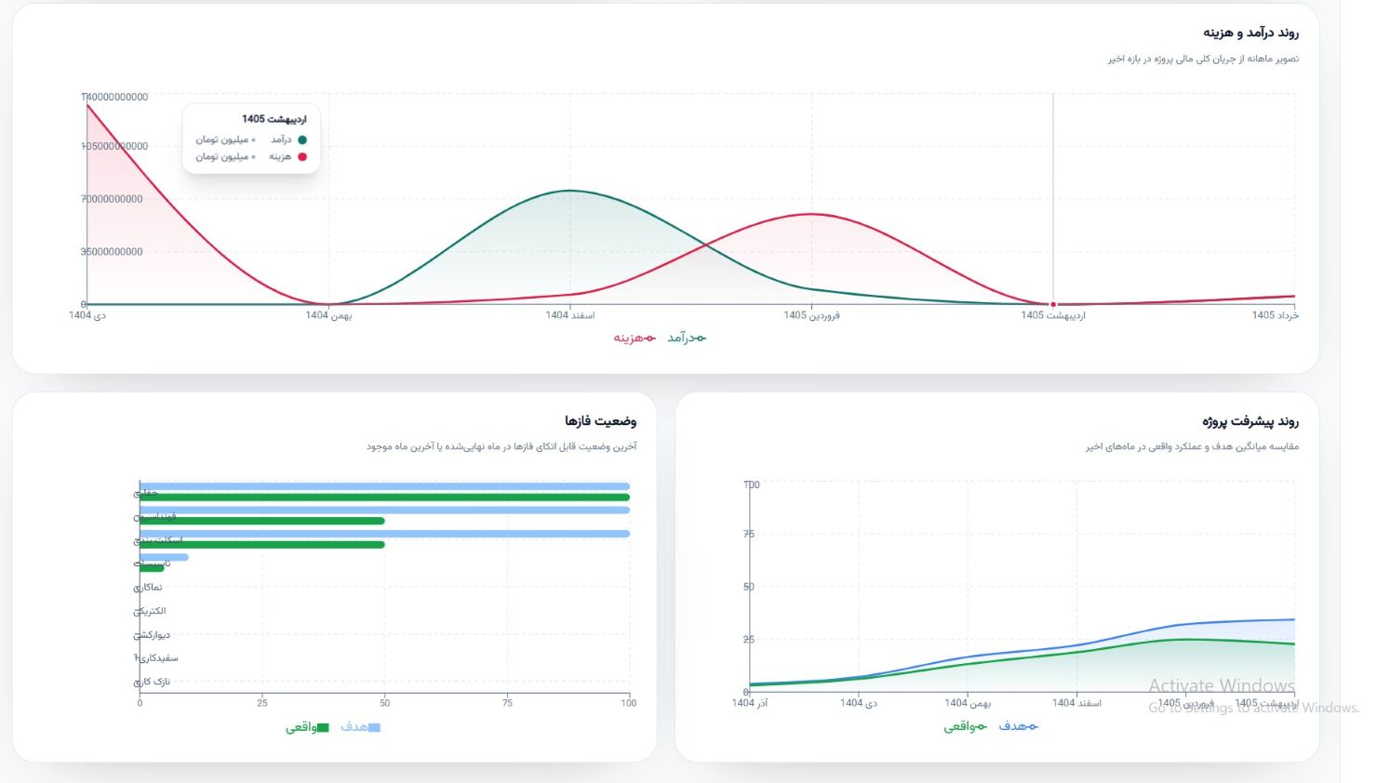
Task: Click the green واقعی bar for حفاری
Action: (384, 498)
